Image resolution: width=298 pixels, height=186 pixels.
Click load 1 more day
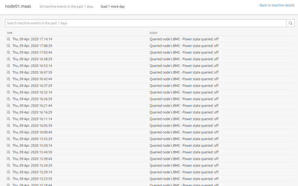(113, 7)
